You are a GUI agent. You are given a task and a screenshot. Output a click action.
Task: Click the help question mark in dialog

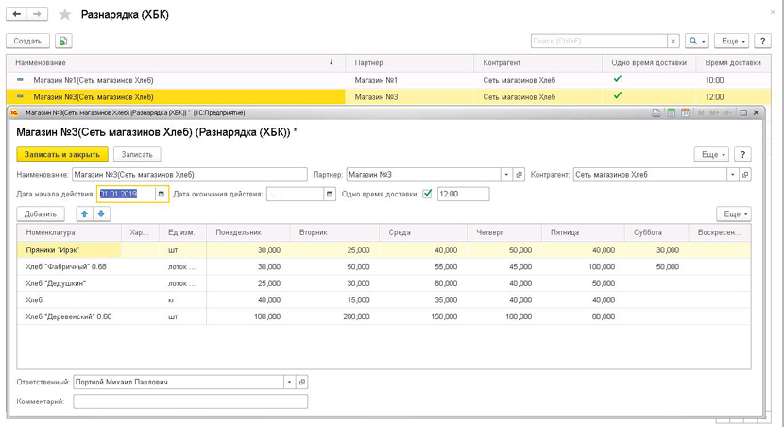tap(742, 154)
